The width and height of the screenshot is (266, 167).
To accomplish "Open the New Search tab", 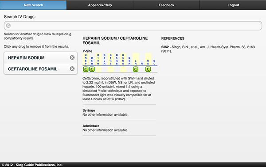I will click(x=33, y=5).
